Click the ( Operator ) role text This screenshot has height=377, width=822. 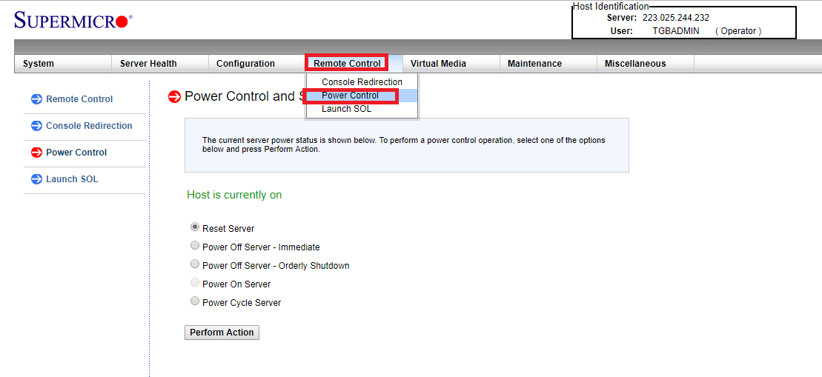click(x=738, y=31)
